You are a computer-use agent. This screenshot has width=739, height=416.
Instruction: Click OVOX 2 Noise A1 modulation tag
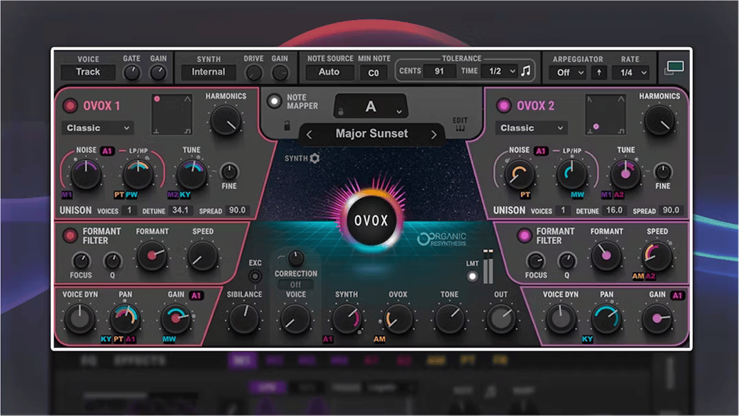541,151
